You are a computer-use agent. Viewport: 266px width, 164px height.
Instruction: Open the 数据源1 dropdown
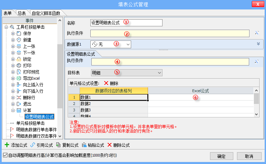[128, 45]
